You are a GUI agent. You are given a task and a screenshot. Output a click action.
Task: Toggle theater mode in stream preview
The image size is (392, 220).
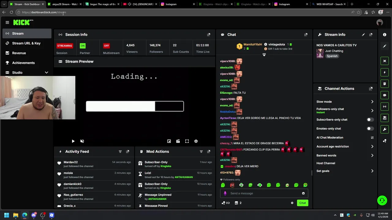point(178,141)
